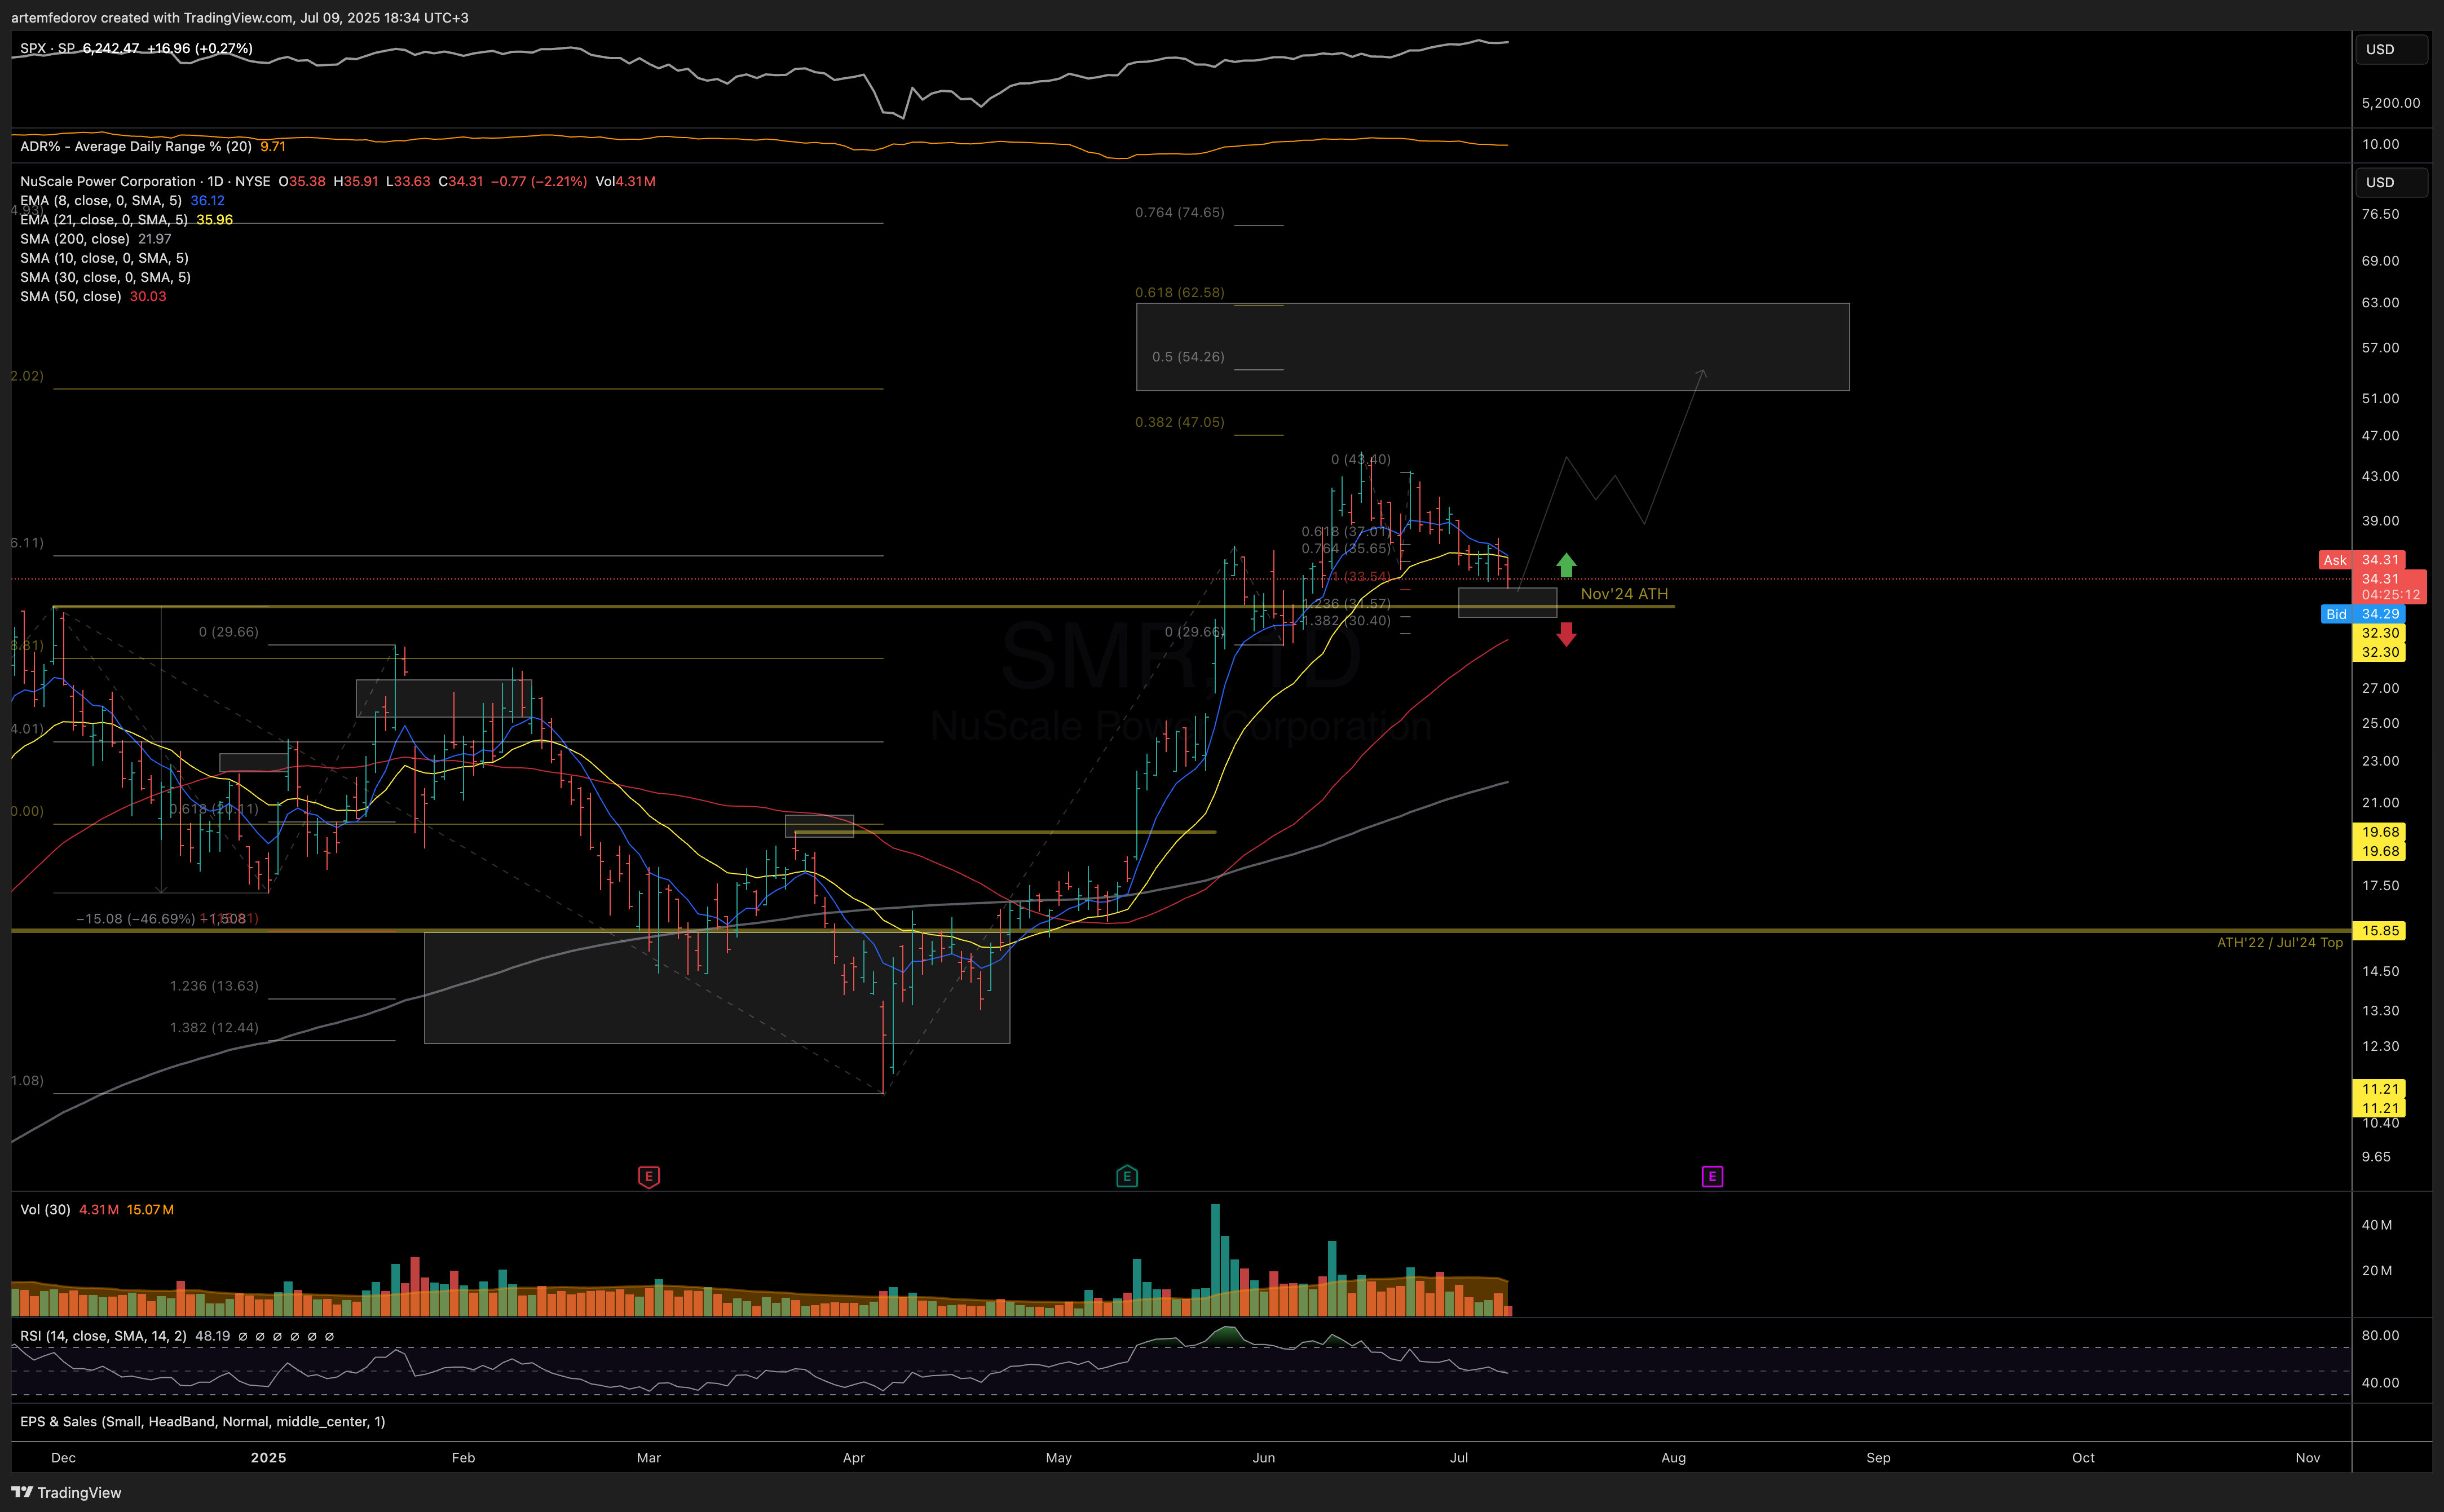Click the 0.5 (54.26) Fibonacci label

1188,356
